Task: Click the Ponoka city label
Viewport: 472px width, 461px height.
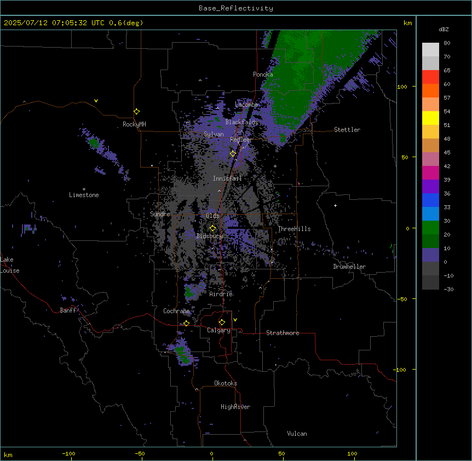Action: [263, 74]
